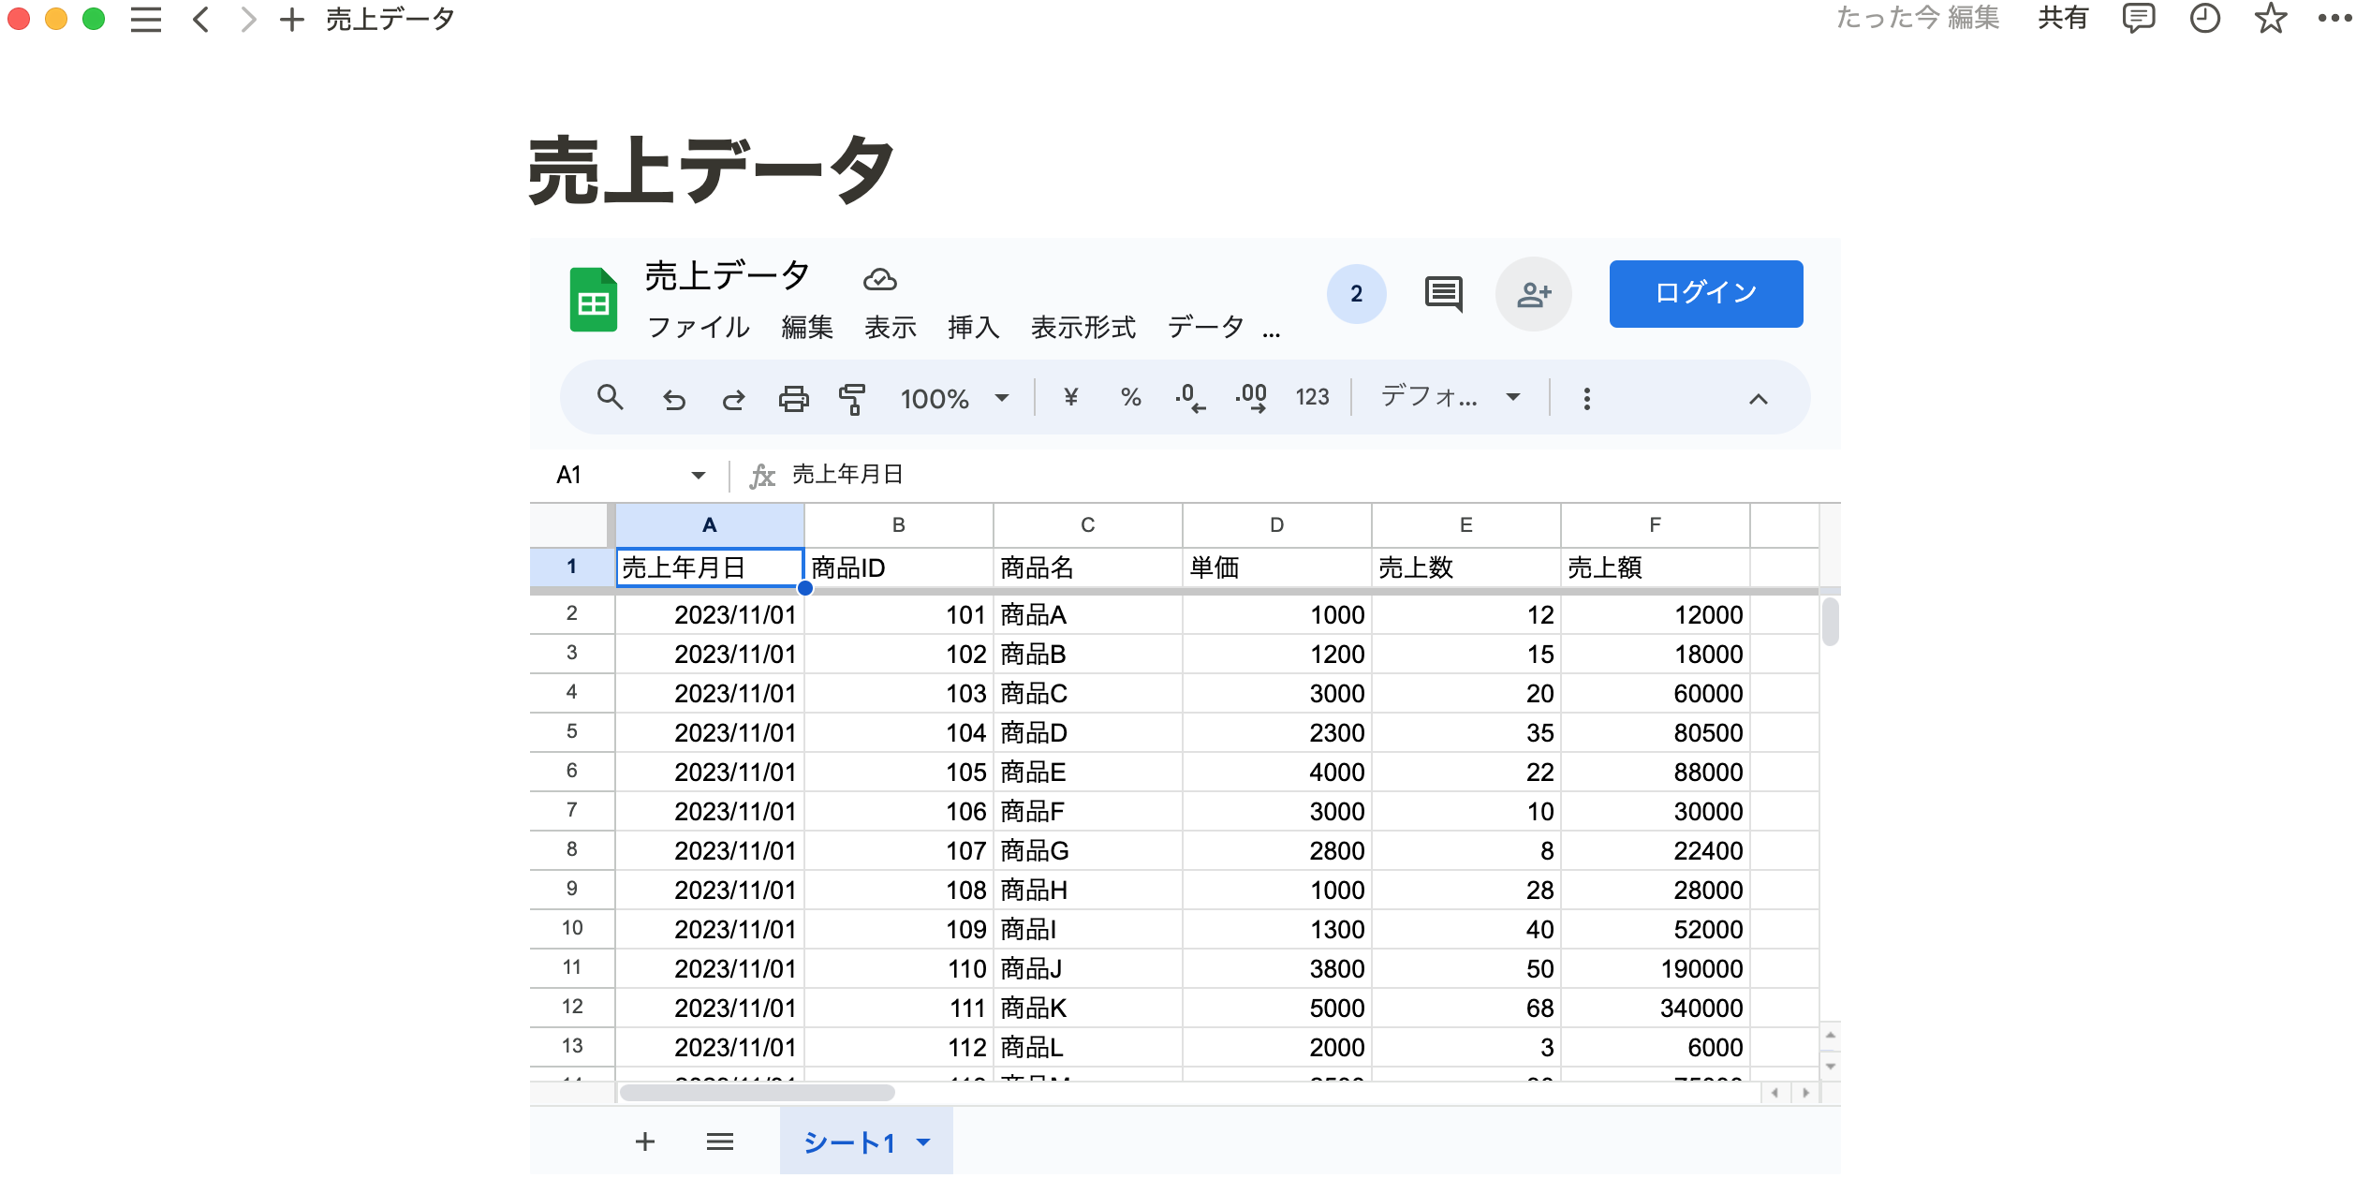This screenshot has height=1193, width=2371.
Task: Open the 挿入 menu
Action: 974,328
